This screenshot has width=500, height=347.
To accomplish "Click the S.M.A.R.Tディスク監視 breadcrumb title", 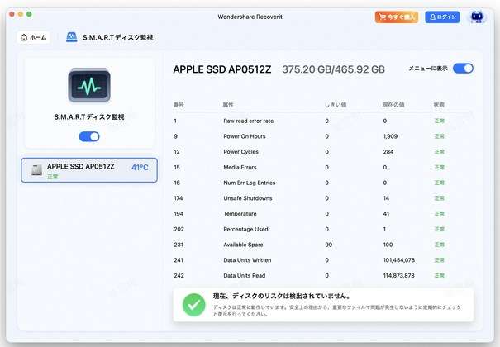I will point(117,38).
